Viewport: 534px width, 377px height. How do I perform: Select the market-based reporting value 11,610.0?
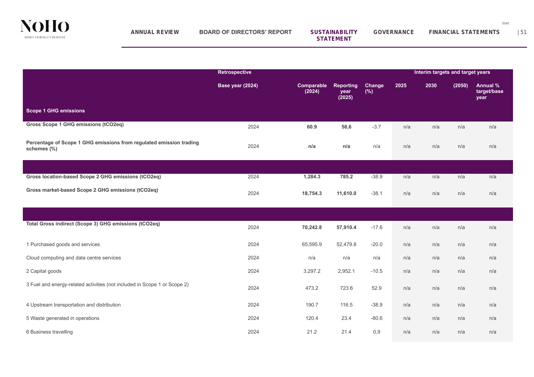346,194
